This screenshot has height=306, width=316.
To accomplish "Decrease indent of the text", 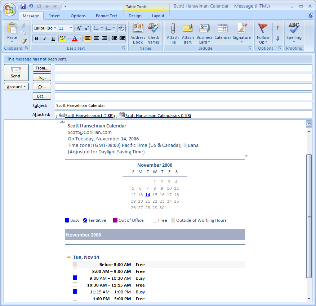I will (114, 39).
